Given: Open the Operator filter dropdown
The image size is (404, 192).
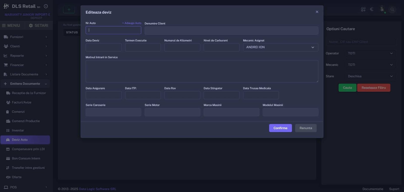Looking at the screenshot, I should (x=370, y=53).
